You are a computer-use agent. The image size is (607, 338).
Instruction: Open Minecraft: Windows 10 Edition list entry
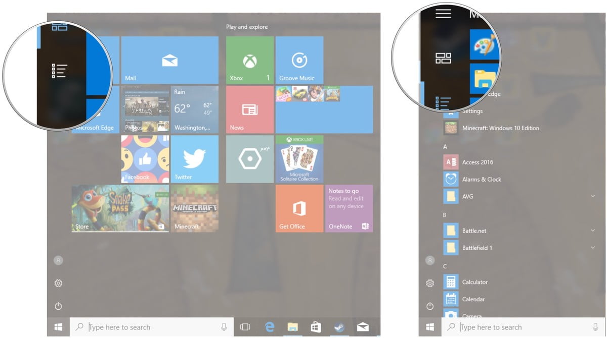coord(500,128)
